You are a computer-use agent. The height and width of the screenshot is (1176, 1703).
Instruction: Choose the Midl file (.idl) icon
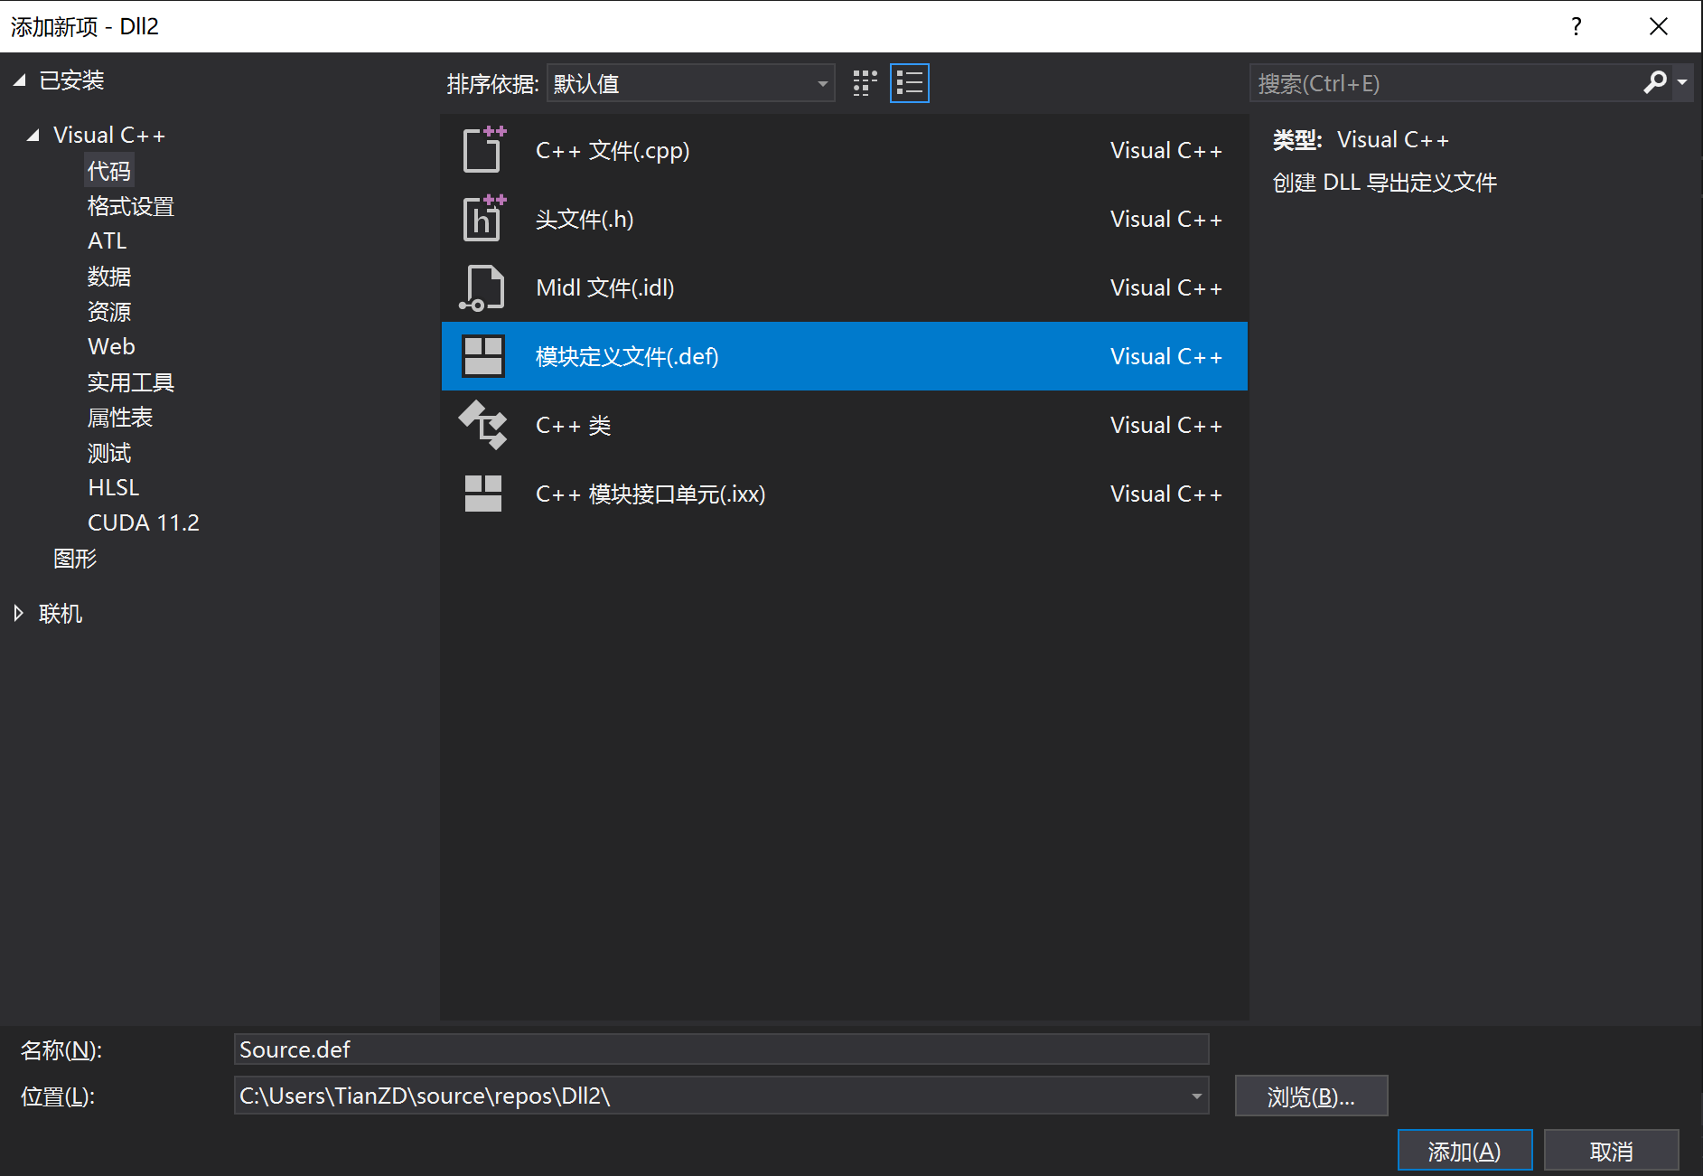tap(482, 287)
